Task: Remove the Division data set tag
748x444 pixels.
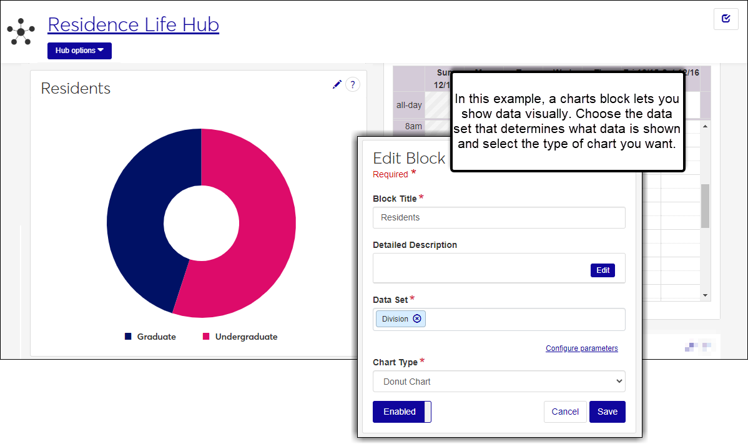Action: [x=417, y=318]
